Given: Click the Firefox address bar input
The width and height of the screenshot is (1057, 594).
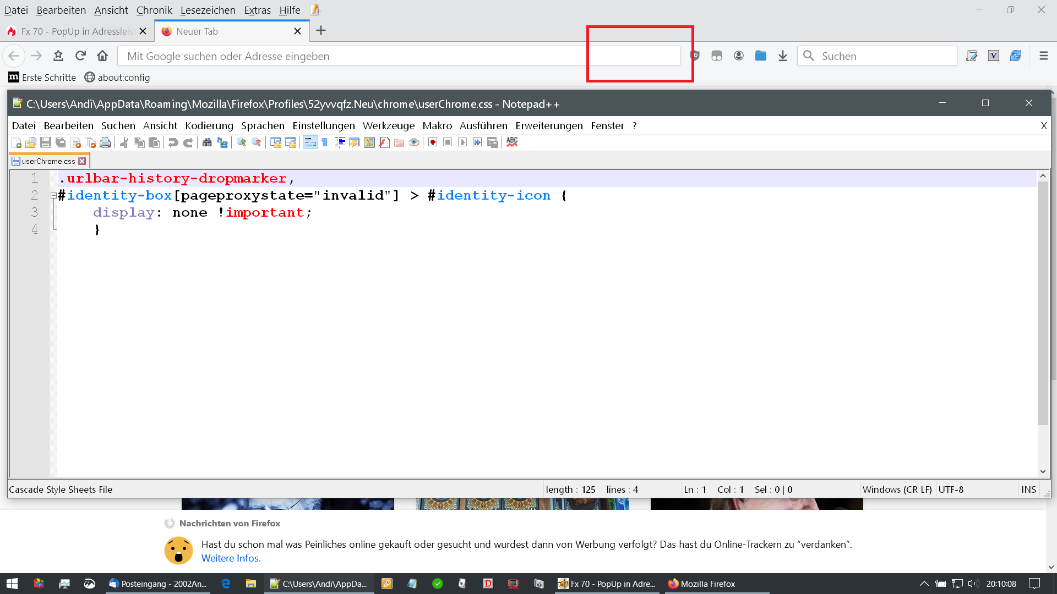Looking at the screenshot, I should [352, 56].
